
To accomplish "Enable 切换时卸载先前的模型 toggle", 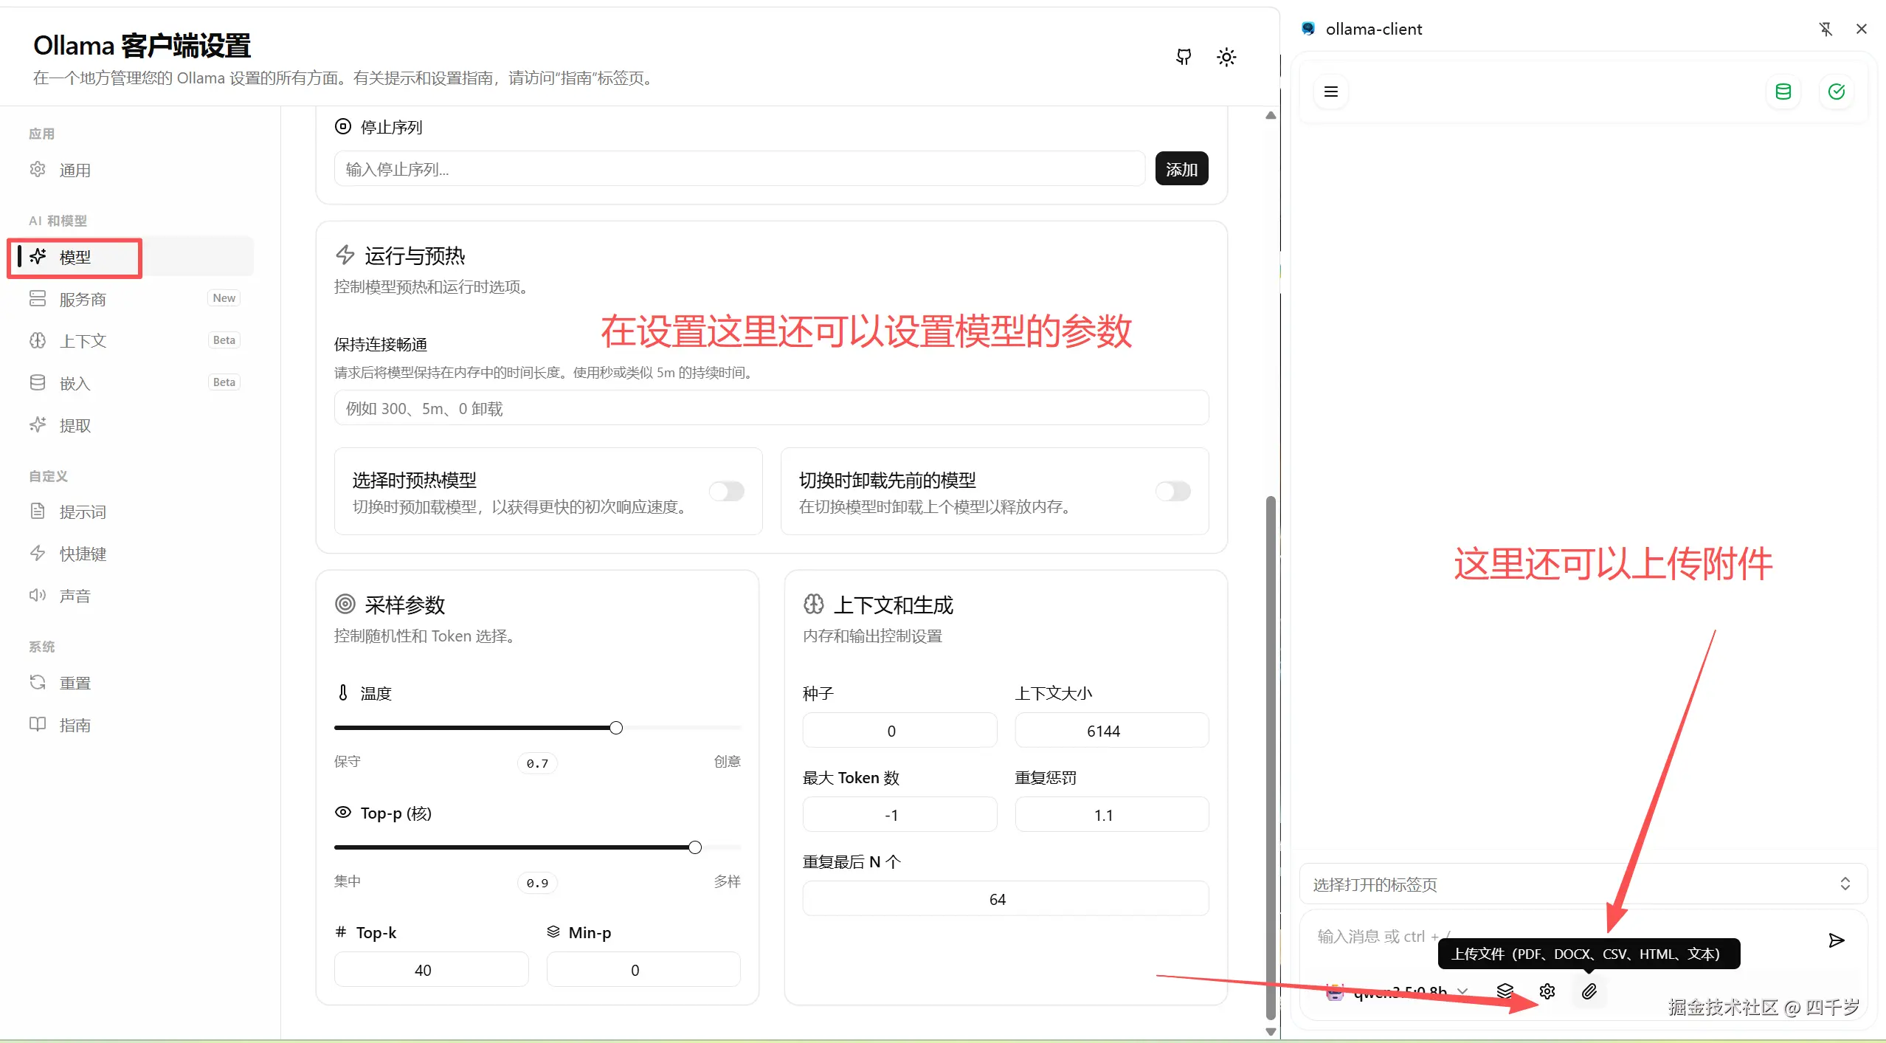I will coord(1172,492).
